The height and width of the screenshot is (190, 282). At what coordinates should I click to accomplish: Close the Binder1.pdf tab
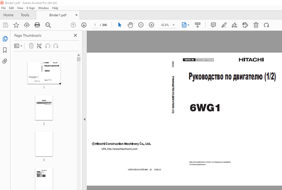pyautogui.click(x=76, y=15)
